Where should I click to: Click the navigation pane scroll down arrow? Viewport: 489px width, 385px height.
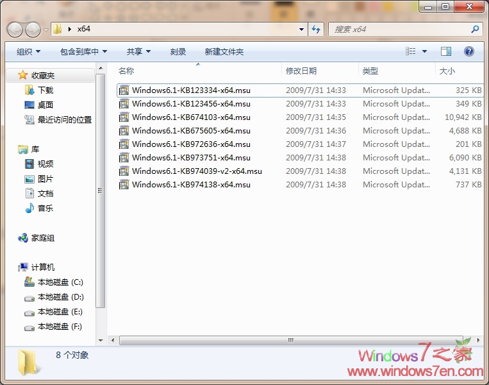pos(101,340)
